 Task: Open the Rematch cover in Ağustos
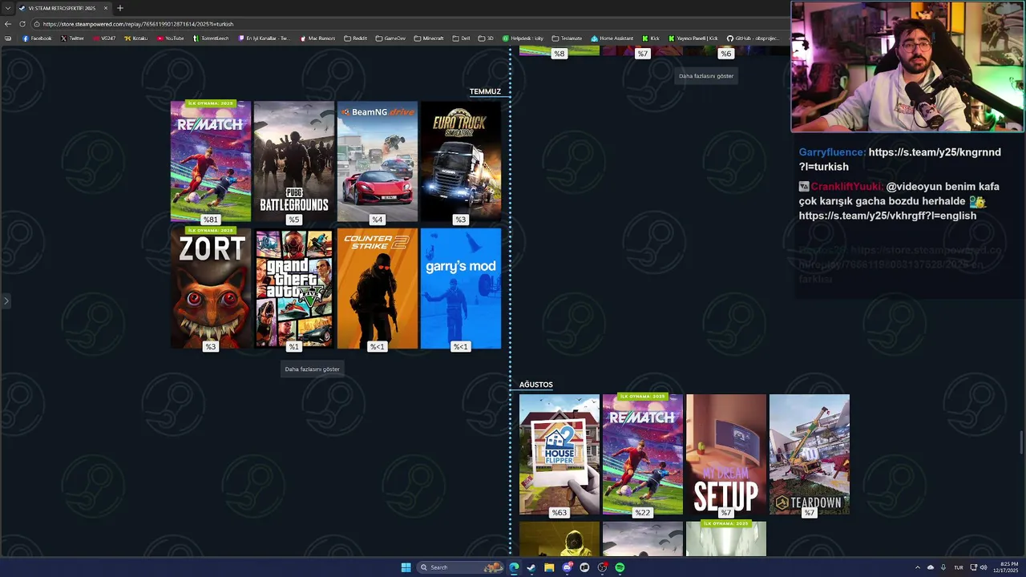click(643, 454)
